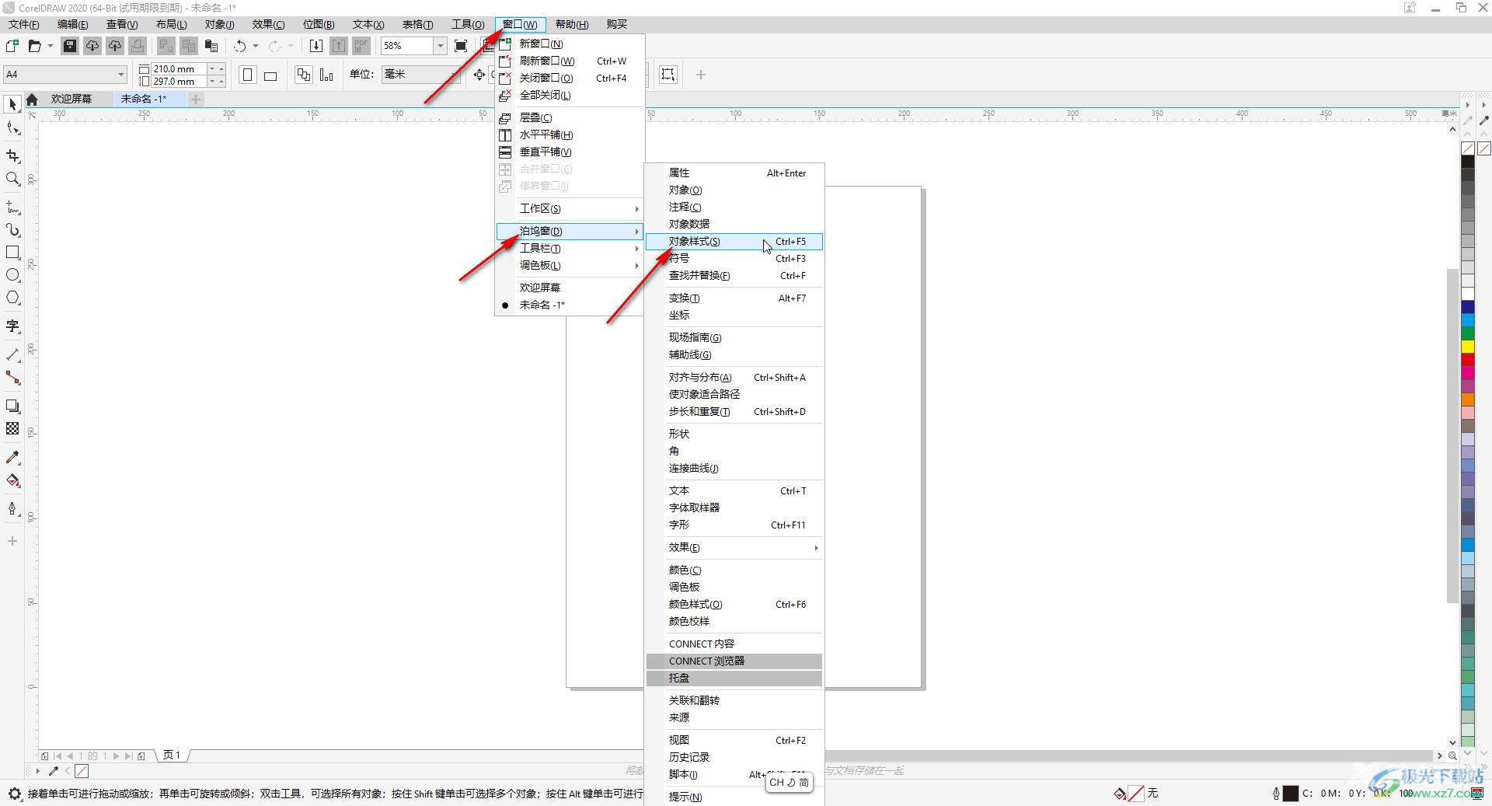1492x806 pixels.
Task: Open the 文件 menu
Action: 24,24
